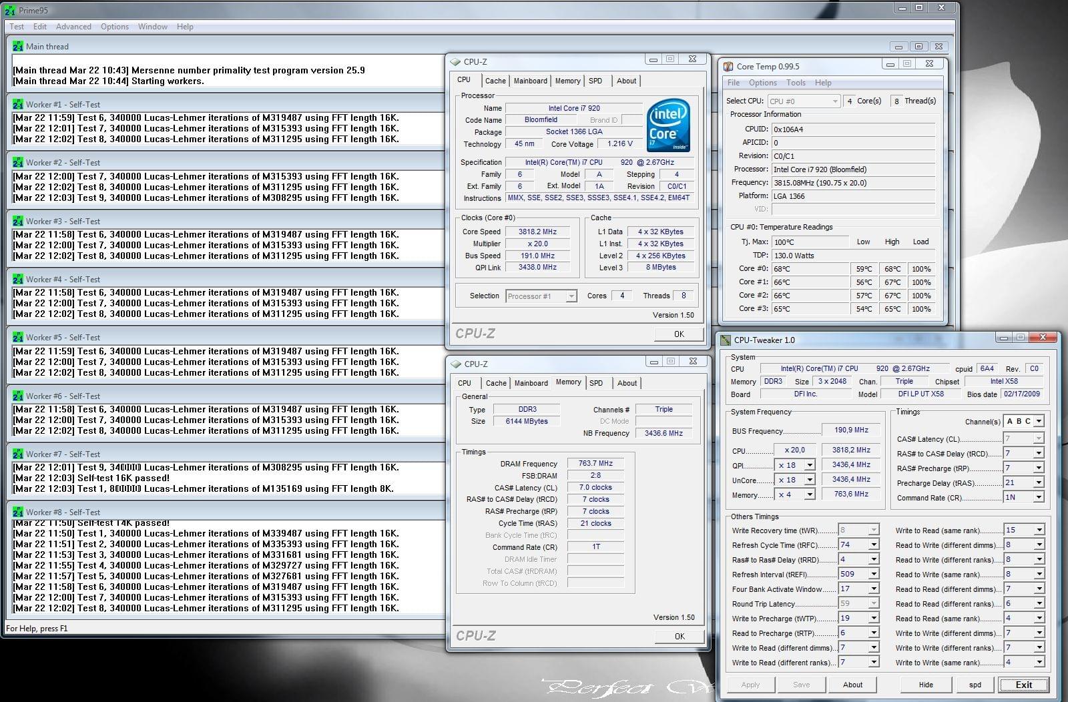Switch to Mainboard tab in top CPU-Z
Image resolution: width=1068 pixels, height=702 pixels.
531,81
